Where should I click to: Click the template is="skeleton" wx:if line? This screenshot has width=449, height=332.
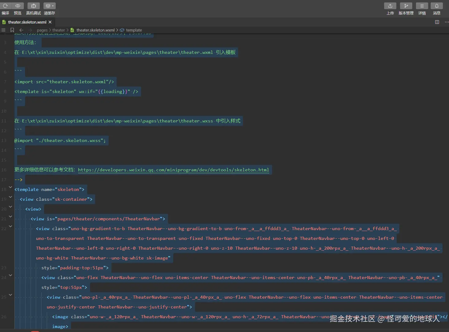point(76,91)
